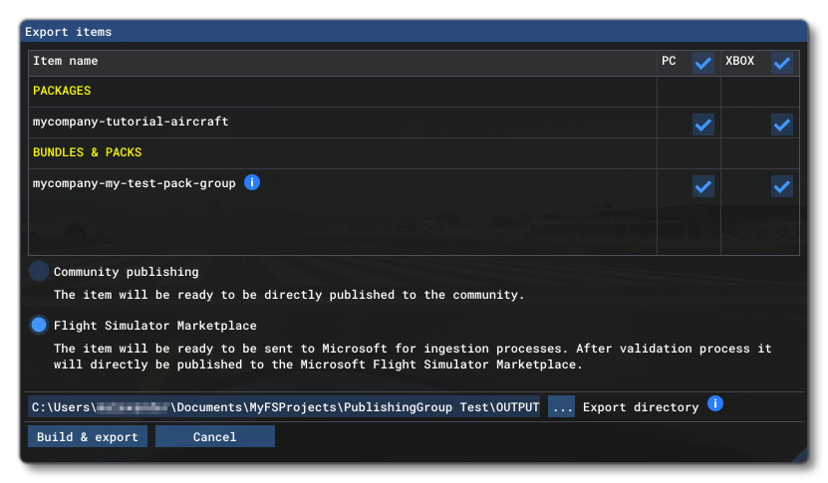
Task: Select the mycompany-tutorial-aircraft package row
Action: pos(131,122)
